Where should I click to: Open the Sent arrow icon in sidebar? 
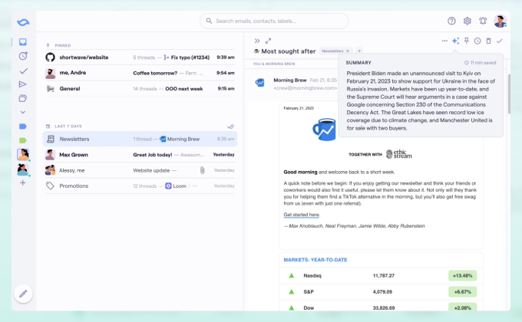[22, 84]
